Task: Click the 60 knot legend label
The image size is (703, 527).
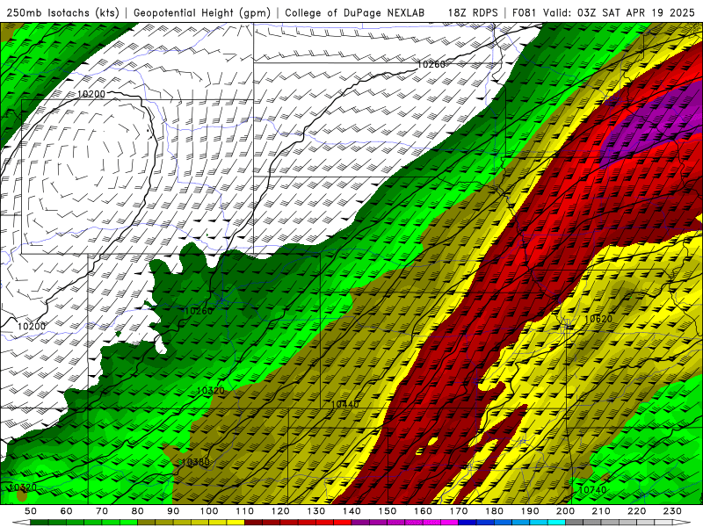Action: pos(66,511)
